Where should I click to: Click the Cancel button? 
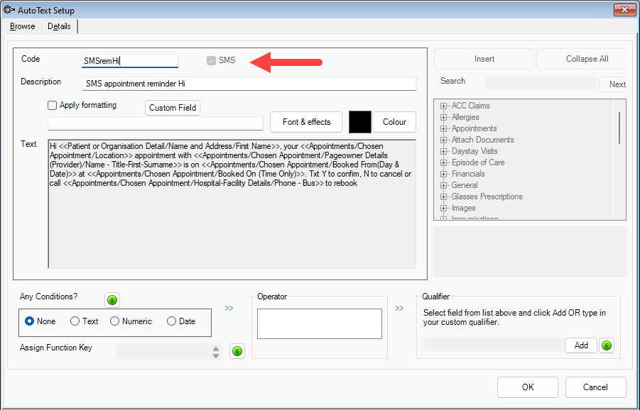click(x=595, y=387)
